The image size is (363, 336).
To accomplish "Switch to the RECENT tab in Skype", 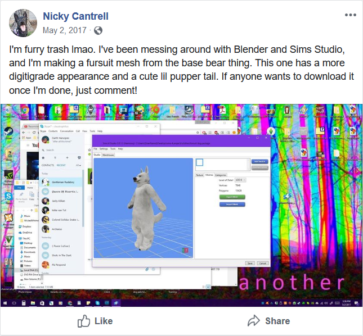I will pos(61,165).
